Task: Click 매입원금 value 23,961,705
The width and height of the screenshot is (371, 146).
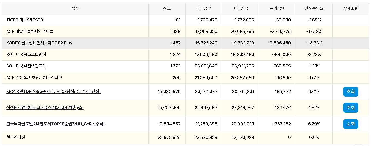Action: [x=242, y=66]
